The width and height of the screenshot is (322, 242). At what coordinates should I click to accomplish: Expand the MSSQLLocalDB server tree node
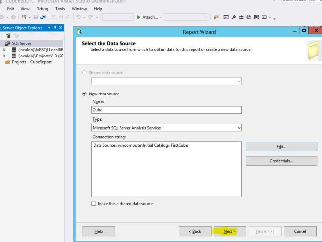point(4,50)
